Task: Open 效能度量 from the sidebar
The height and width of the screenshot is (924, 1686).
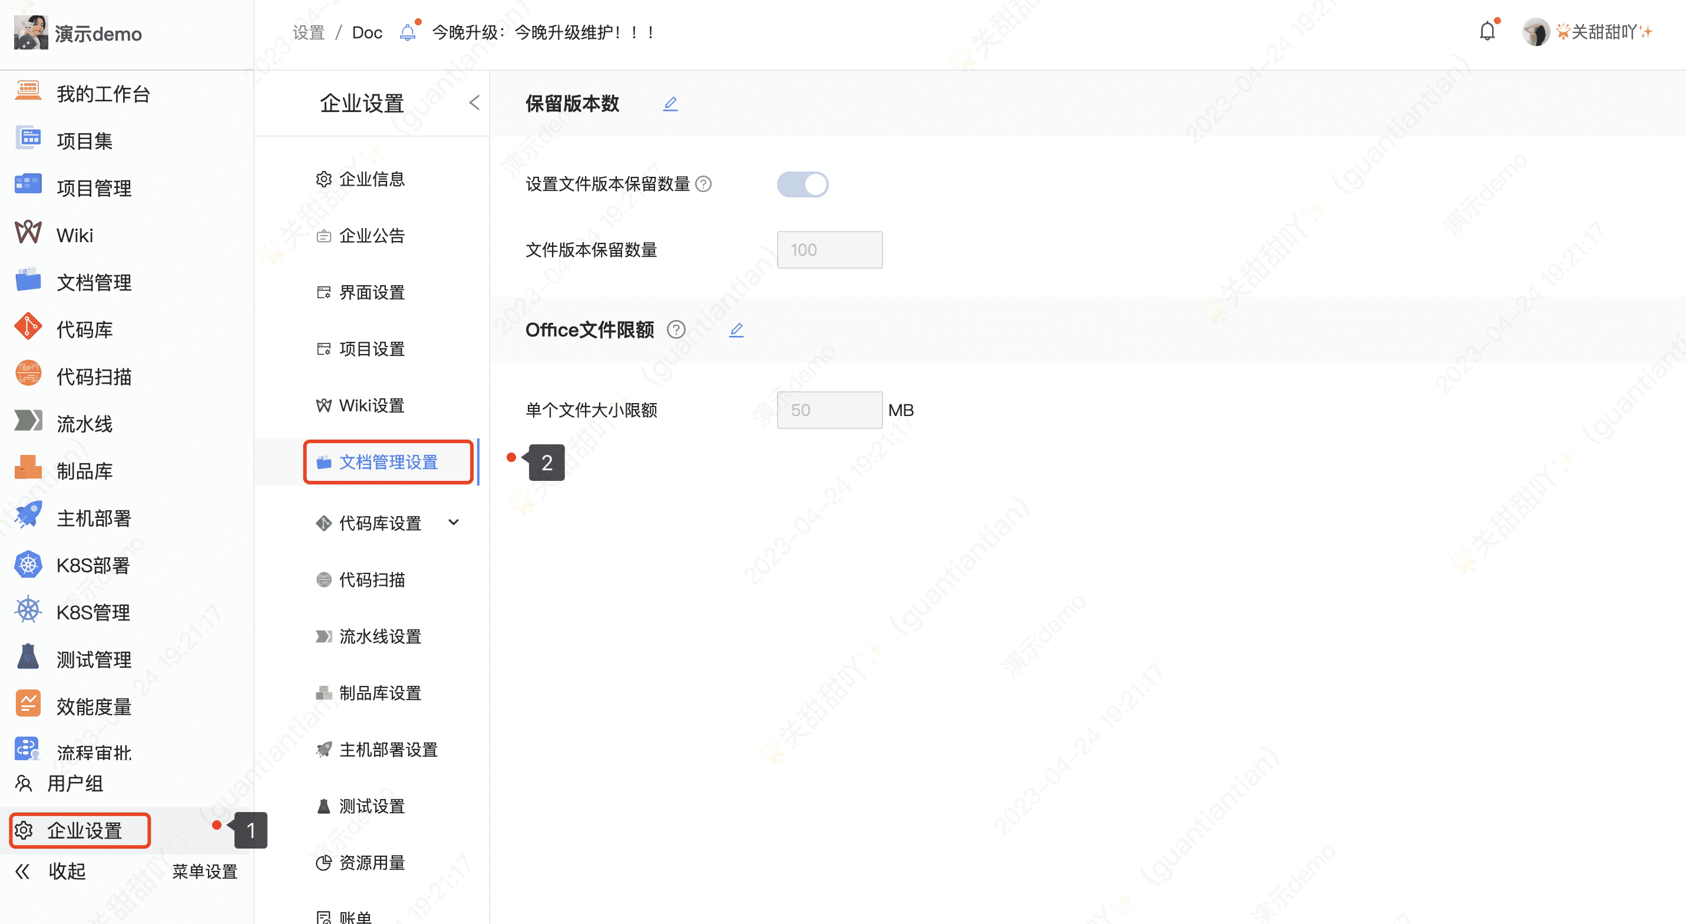Action: [94, 705]
